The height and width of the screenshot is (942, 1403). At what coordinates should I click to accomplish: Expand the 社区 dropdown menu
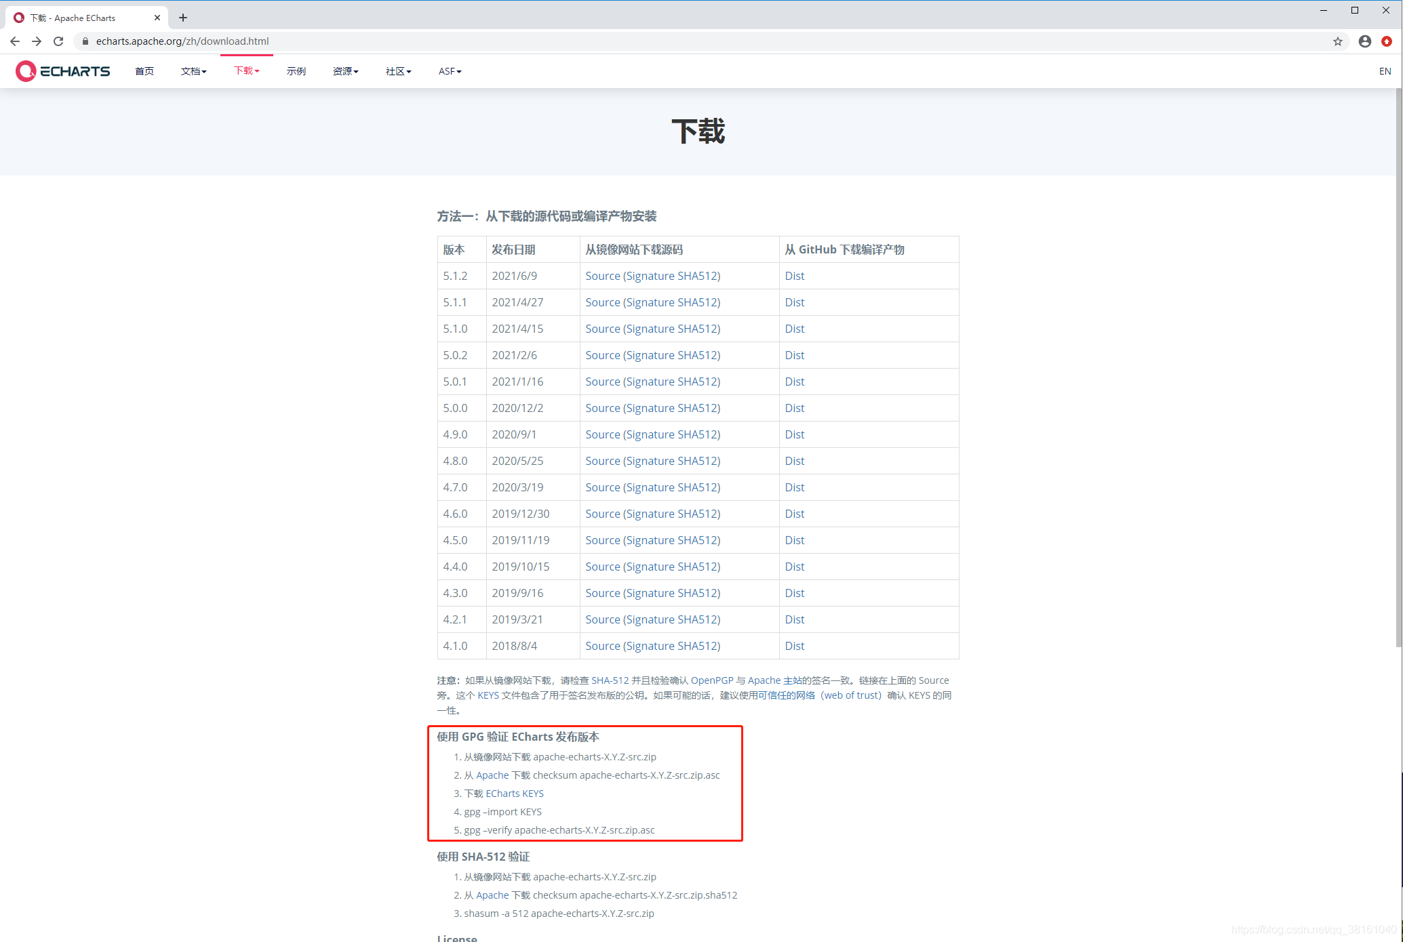coord(398,71)
